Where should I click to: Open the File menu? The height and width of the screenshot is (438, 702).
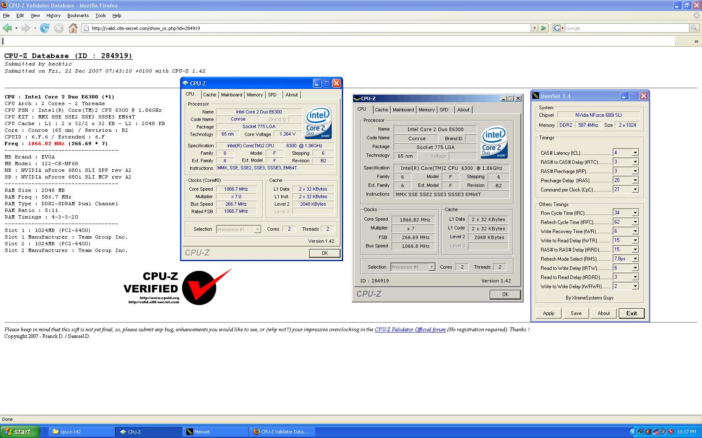(6, 15)
